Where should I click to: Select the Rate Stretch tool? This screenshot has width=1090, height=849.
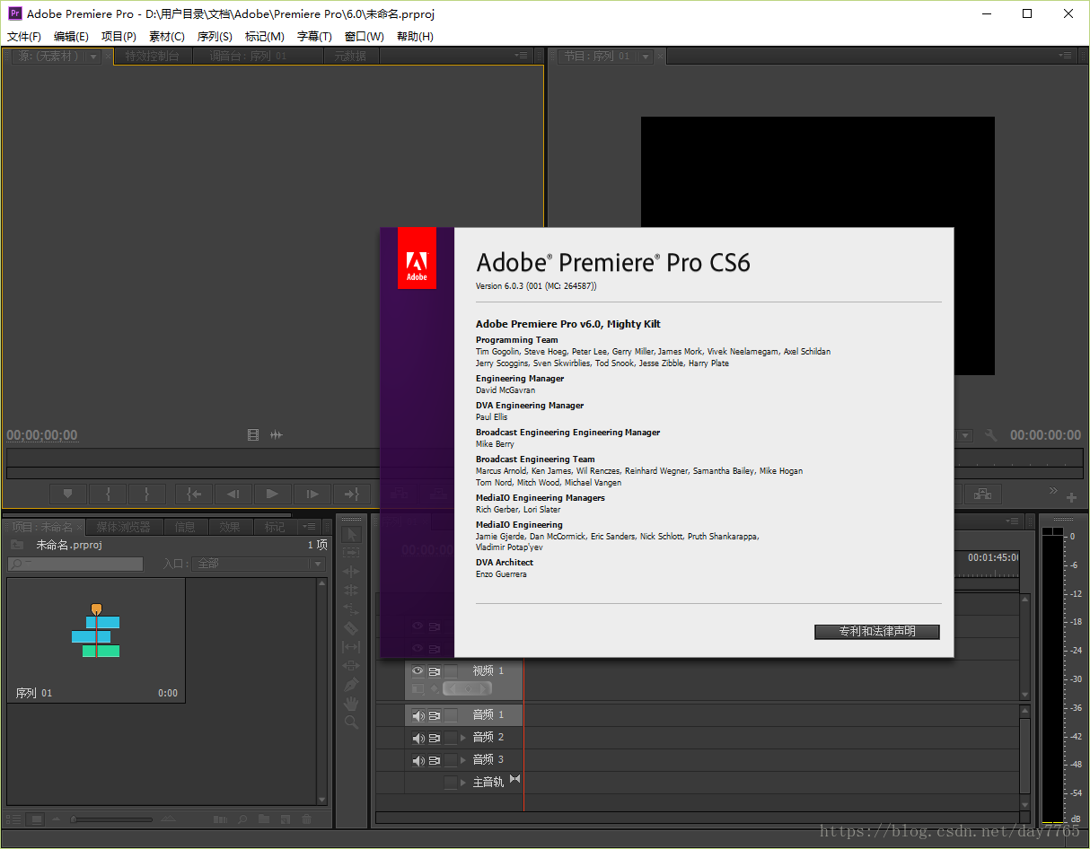click(351, 609)
